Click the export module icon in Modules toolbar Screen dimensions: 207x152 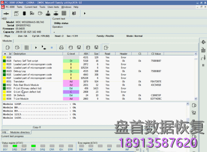[8, 48]
